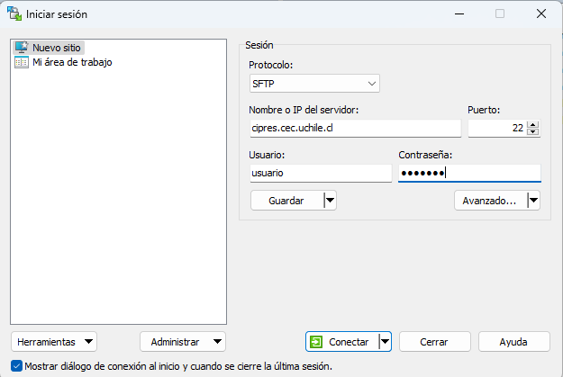This screenshot has width=563, height=377.
Task: Click the WinSCP icon in the title bar
Action: (14, 13)
